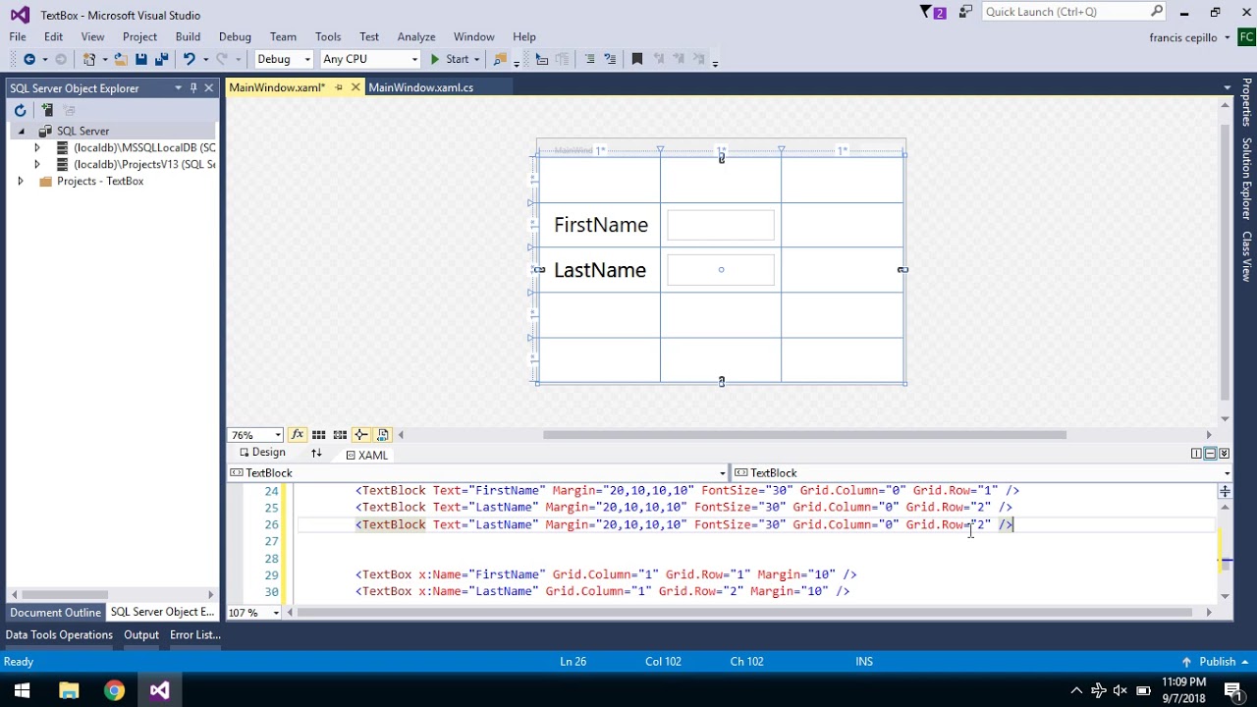Open the right TextBlock member dropdown
Screen dimensions: 1257x707
tap(1228, 473)
